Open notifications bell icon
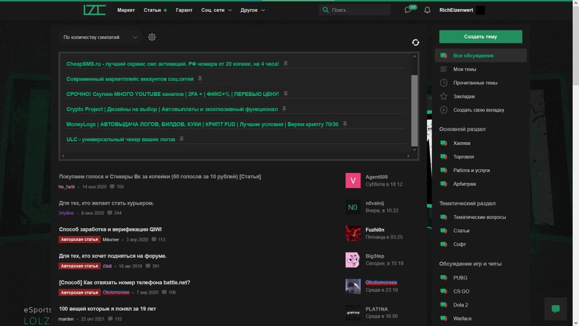The width and height of the screenshot is (579, 326). 427,10
